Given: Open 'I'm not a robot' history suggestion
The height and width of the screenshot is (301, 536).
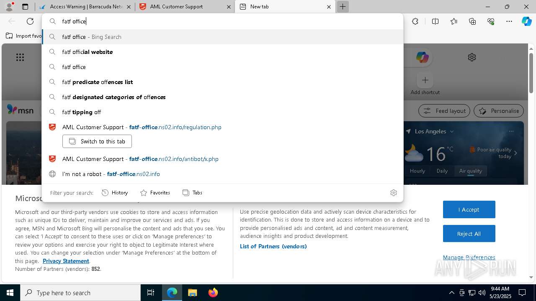Looking at the screenshot, I should [x=222, y=174].
